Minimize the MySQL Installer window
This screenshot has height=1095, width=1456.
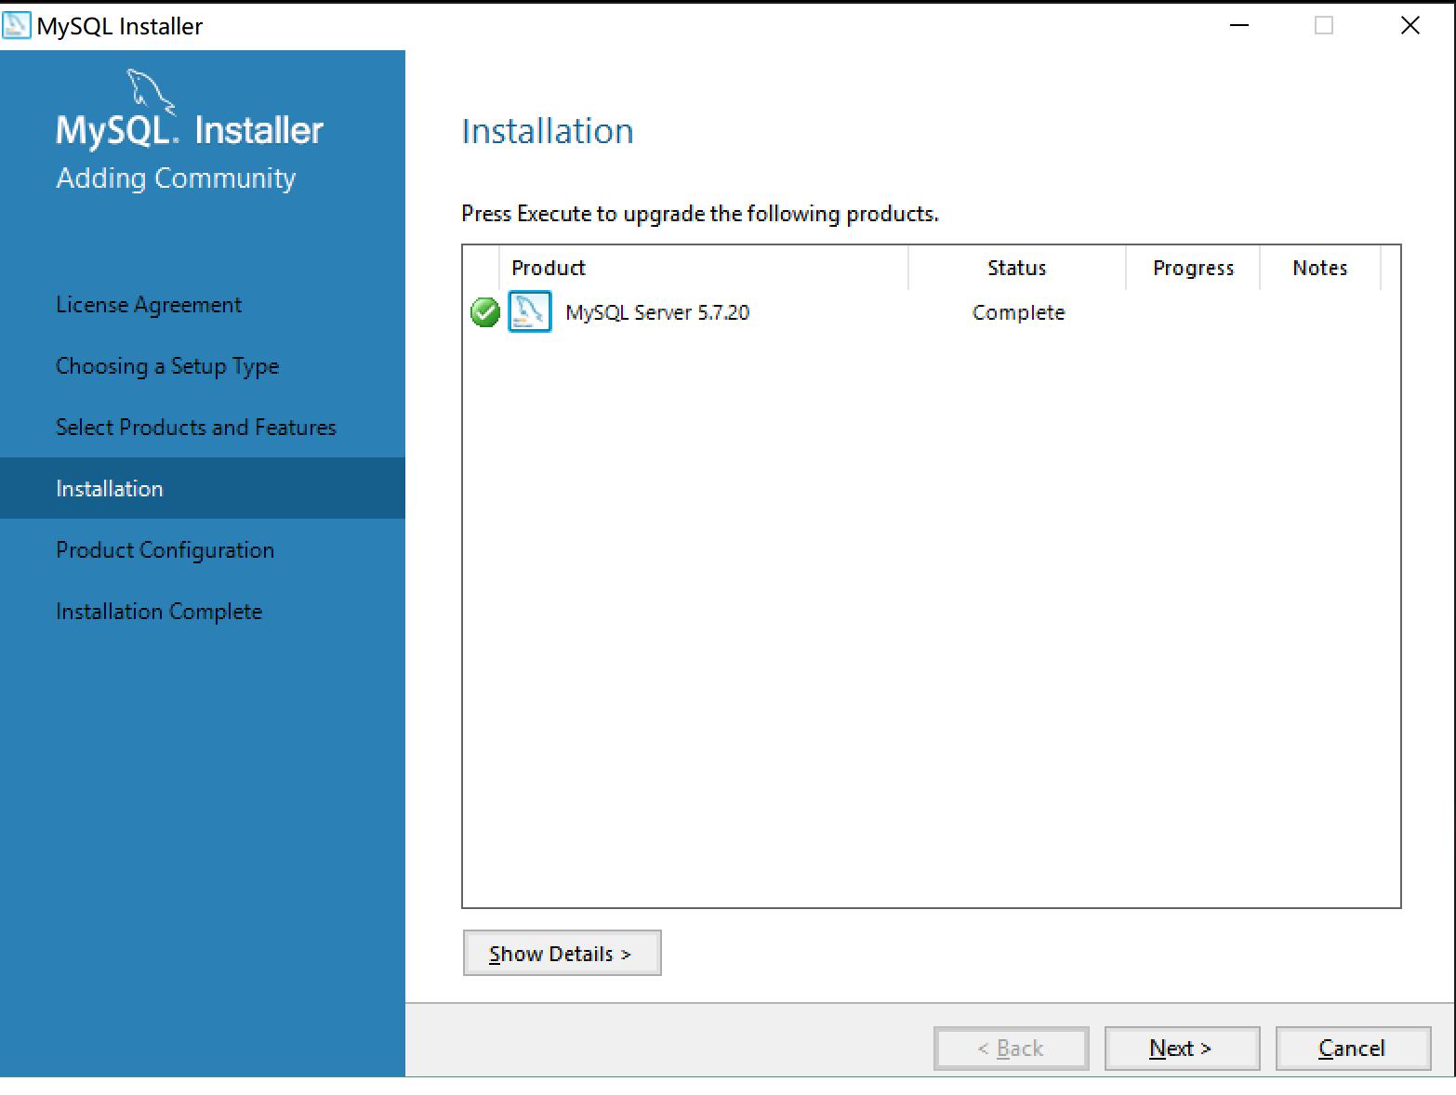1239,25
